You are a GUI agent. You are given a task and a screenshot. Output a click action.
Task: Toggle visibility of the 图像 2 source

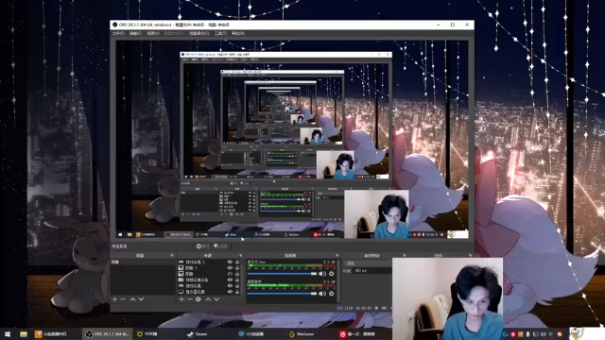[x=231, y=268]
